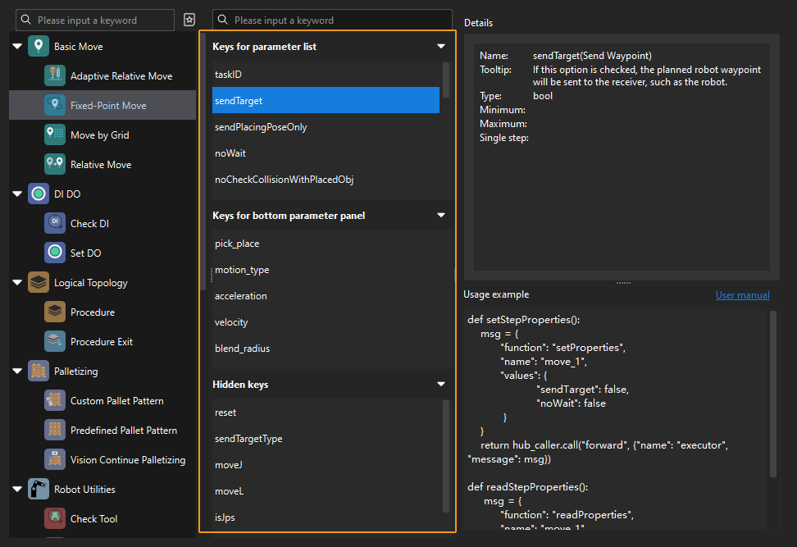
Task: Open the User manual link
Action: coord(742,295)
